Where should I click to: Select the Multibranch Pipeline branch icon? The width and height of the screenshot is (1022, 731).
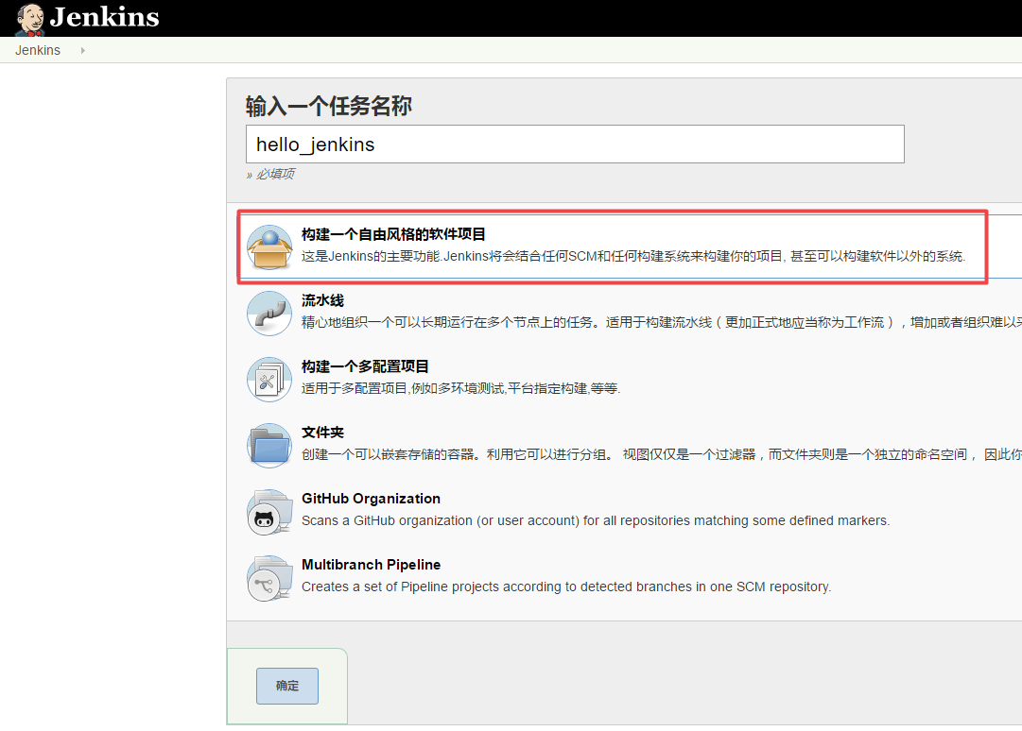point(269,578)
